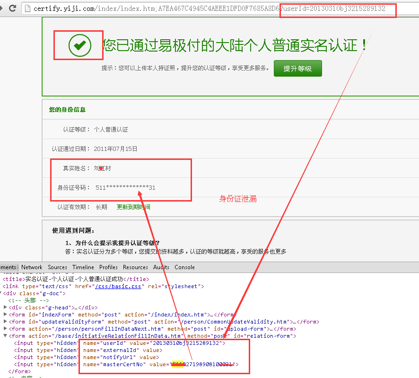Click the 认证有效期 label
The image size is (419, 378).
[x=73, y=207]
